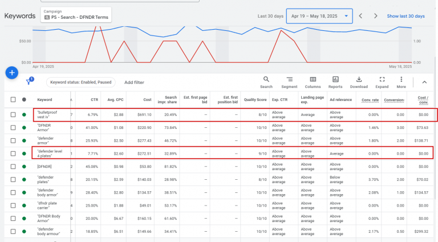Screen dimensions: 438x242
Task: Click "Below average" ad relevance for defender plates
Action: coord(336,179)
